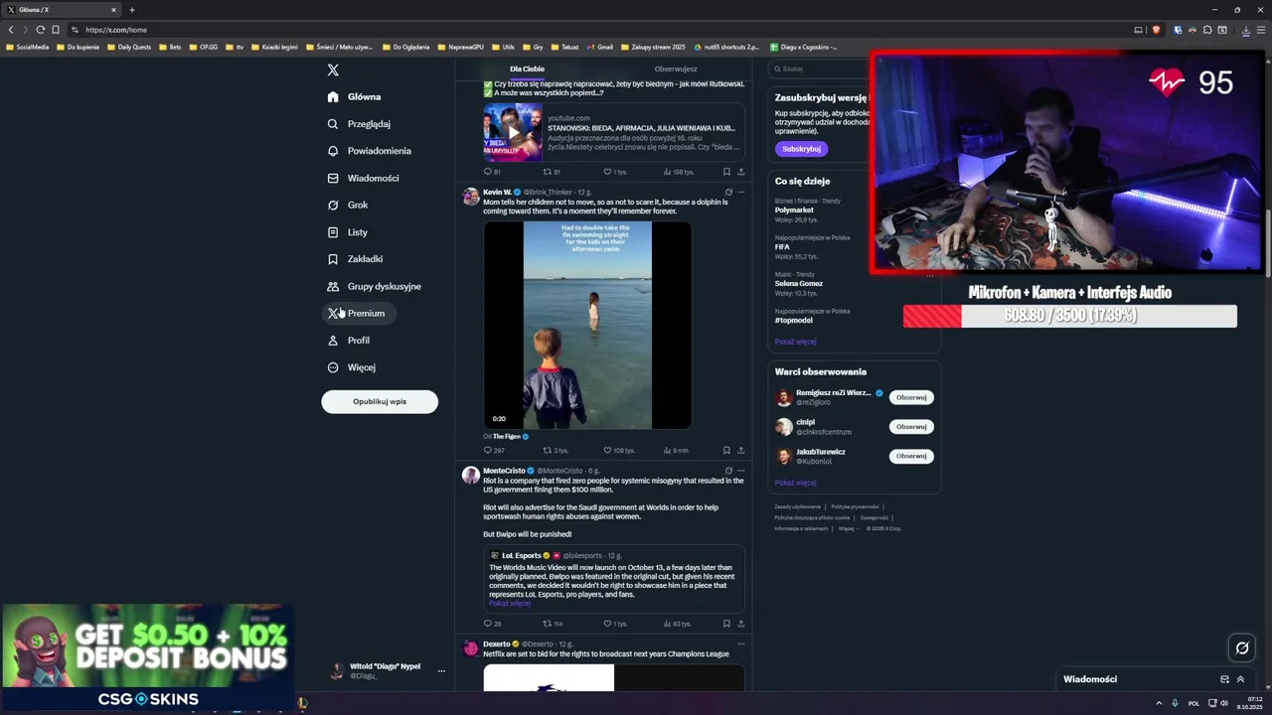This screenshot has height=715, width=1272.
Task: Open Powiadomienia notifications
Action: [369, 151]
